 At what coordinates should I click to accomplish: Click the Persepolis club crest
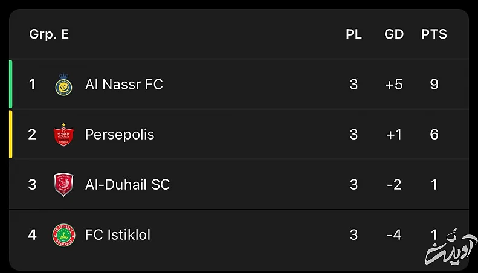[63, 135]
